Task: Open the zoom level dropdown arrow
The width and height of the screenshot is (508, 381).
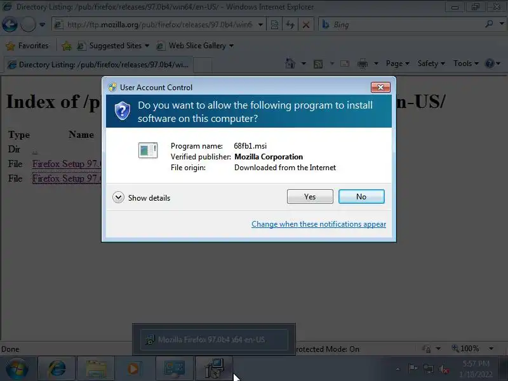Action: [x=491, y=349]
